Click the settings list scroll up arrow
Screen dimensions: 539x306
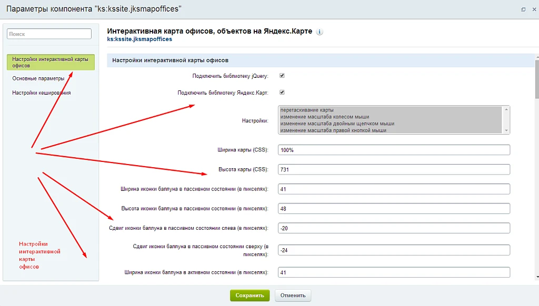click(x=506, y=109)
